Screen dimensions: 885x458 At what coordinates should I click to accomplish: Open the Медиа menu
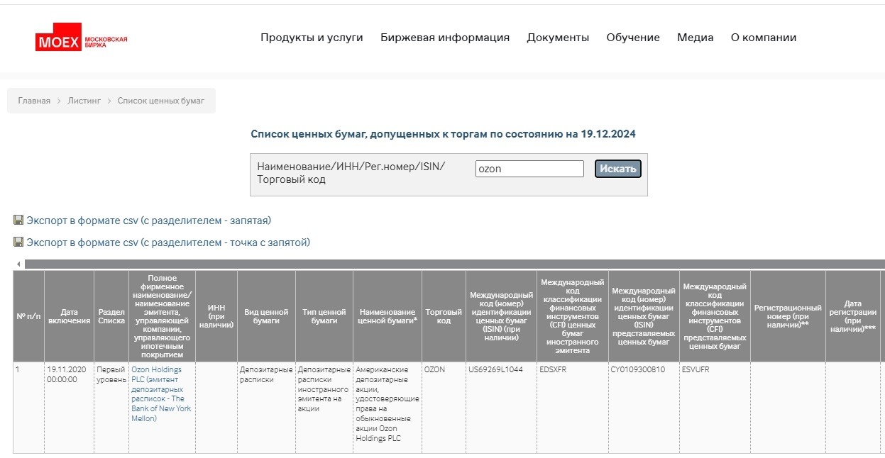coord(696,38)
